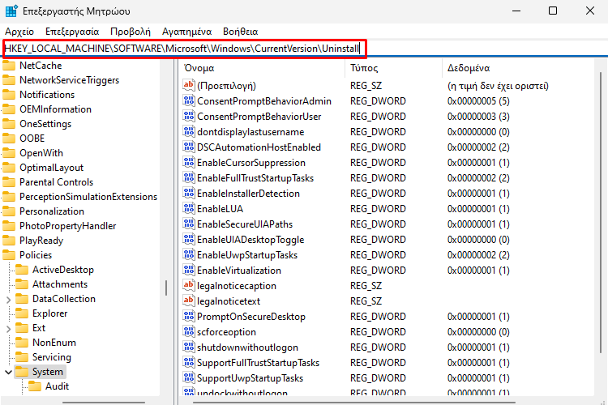Click the tree pane vertical scrollbar thumb
The width and height of the screenshot is (608, 405).
tap(167, 288)
